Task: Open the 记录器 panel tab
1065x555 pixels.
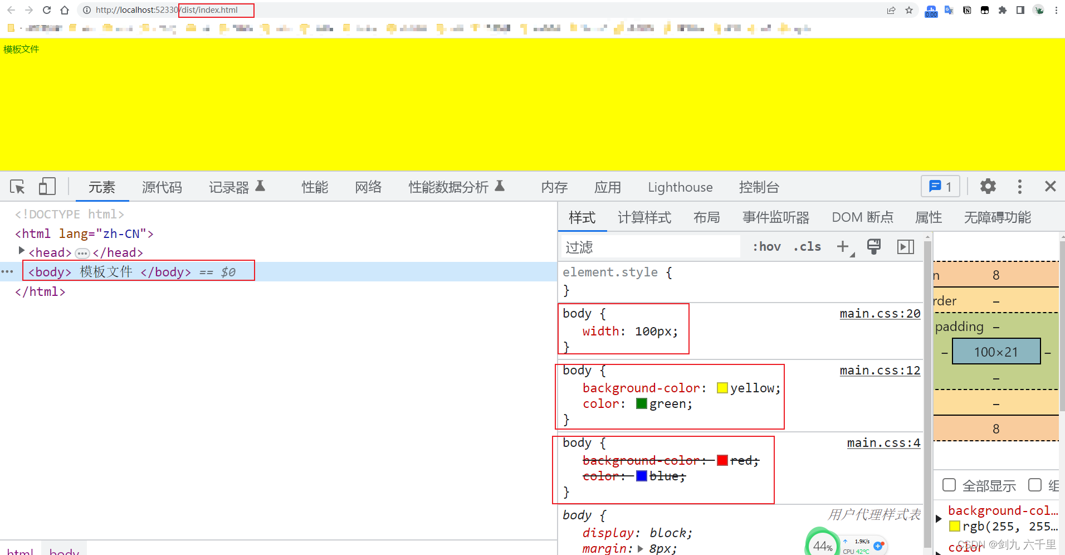Action: [237, 187]
